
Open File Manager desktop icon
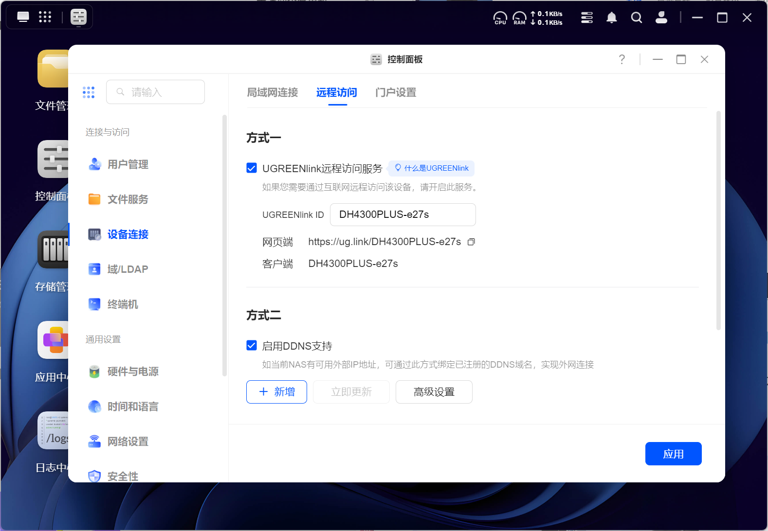point(53,69)
